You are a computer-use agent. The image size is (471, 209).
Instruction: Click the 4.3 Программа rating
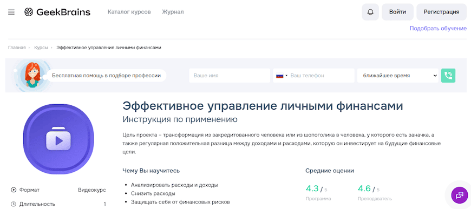click(318, 192)
